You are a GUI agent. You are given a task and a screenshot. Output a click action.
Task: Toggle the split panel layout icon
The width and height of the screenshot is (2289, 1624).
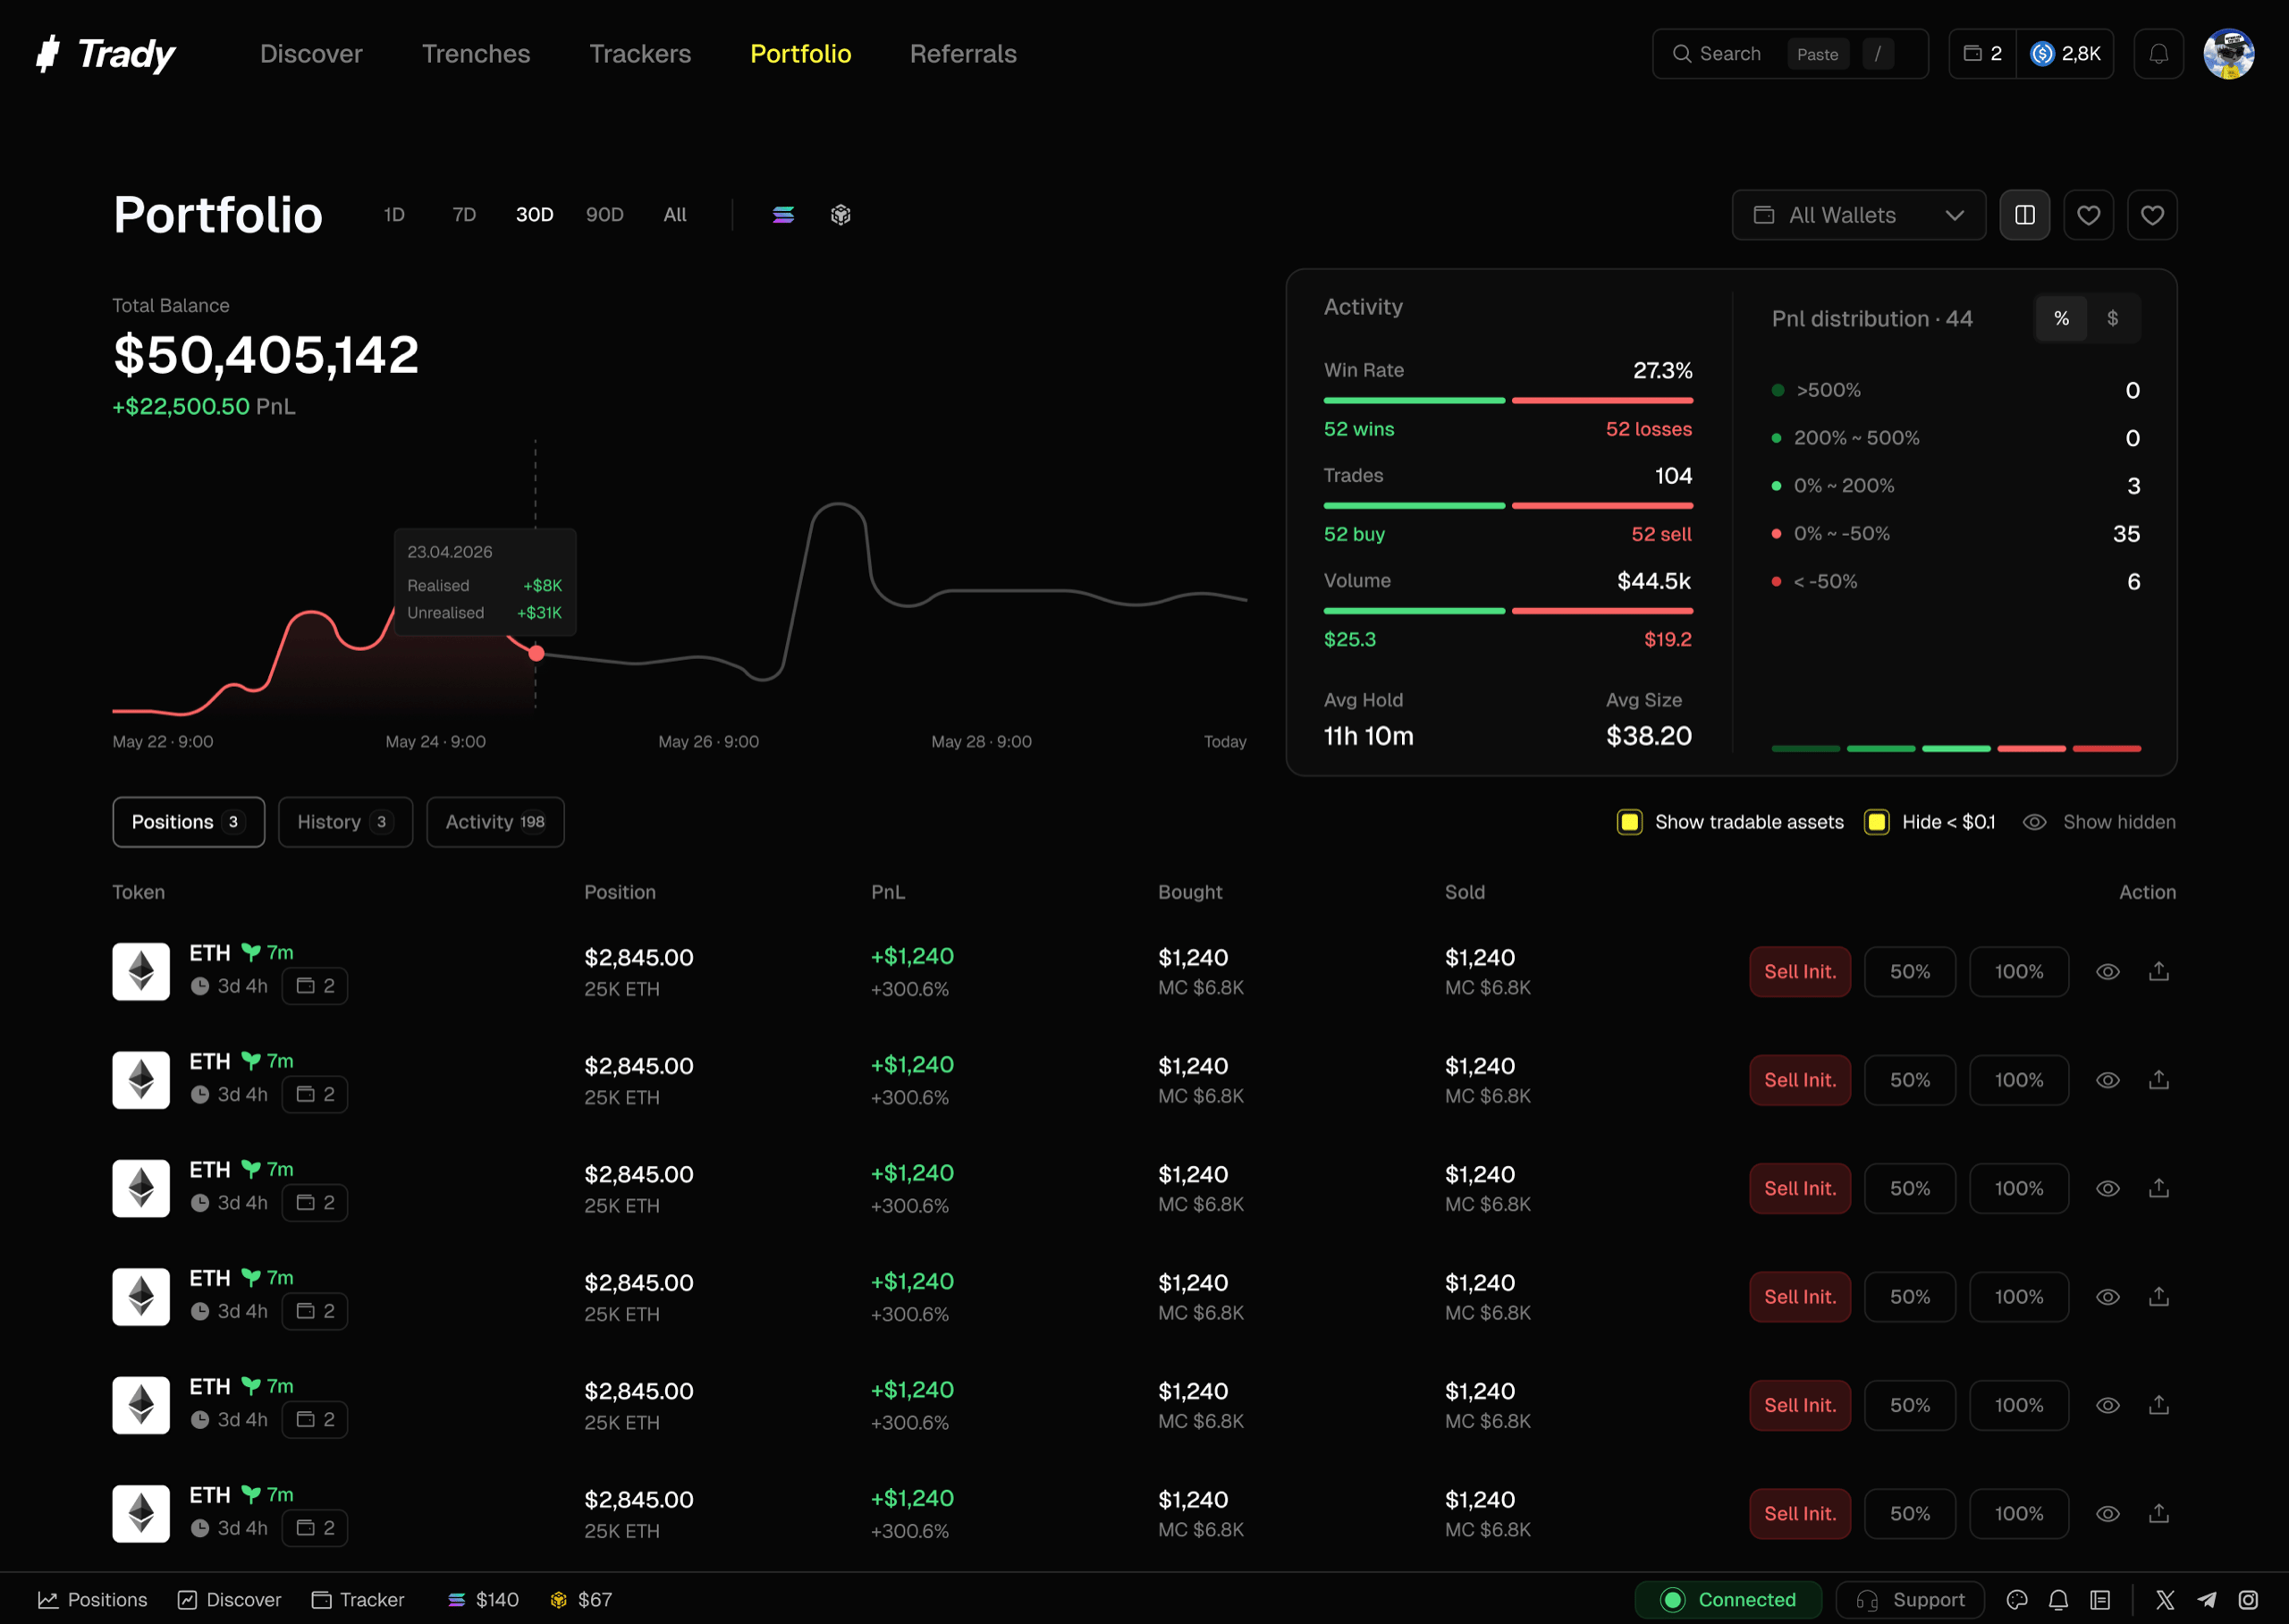(2024, 215)
